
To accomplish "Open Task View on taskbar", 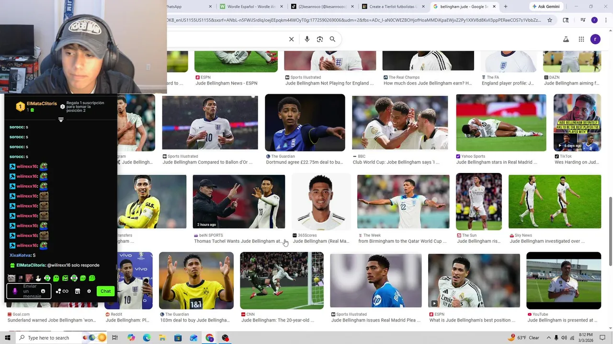I will [x=115, y=338].
